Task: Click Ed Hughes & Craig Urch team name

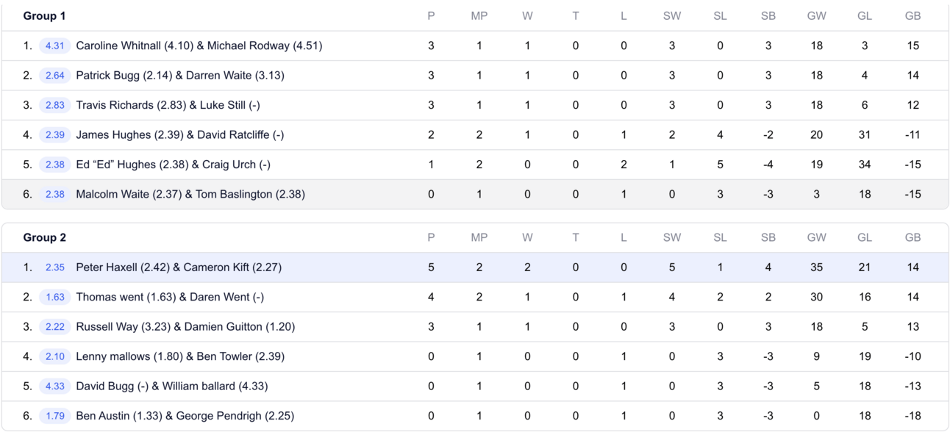Action: [173, 165]
